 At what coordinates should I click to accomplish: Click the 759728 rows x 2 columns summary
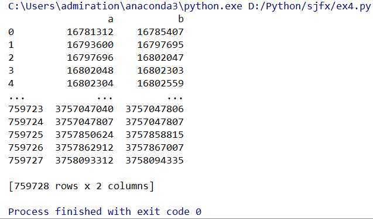point(81,186)
